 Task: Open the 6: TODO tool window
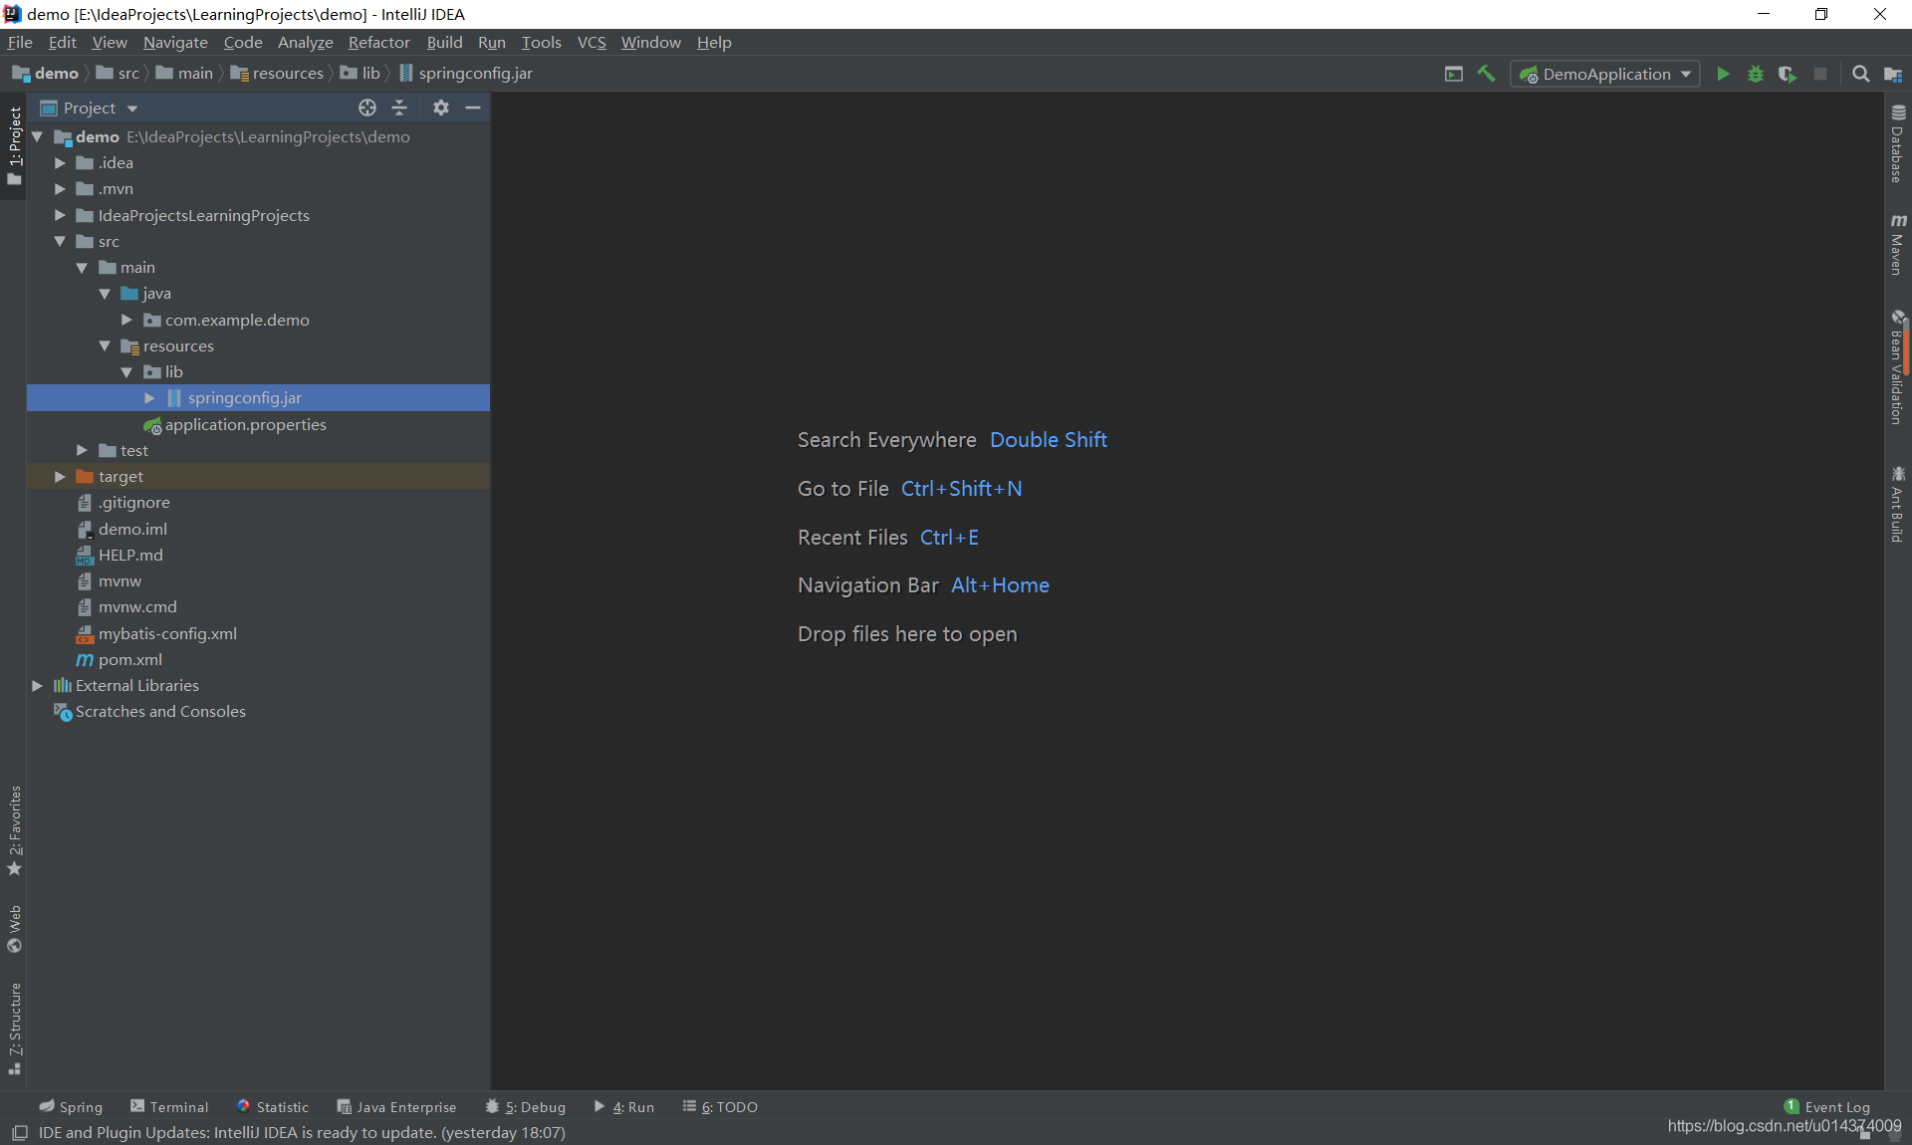tap(720, 1106)
